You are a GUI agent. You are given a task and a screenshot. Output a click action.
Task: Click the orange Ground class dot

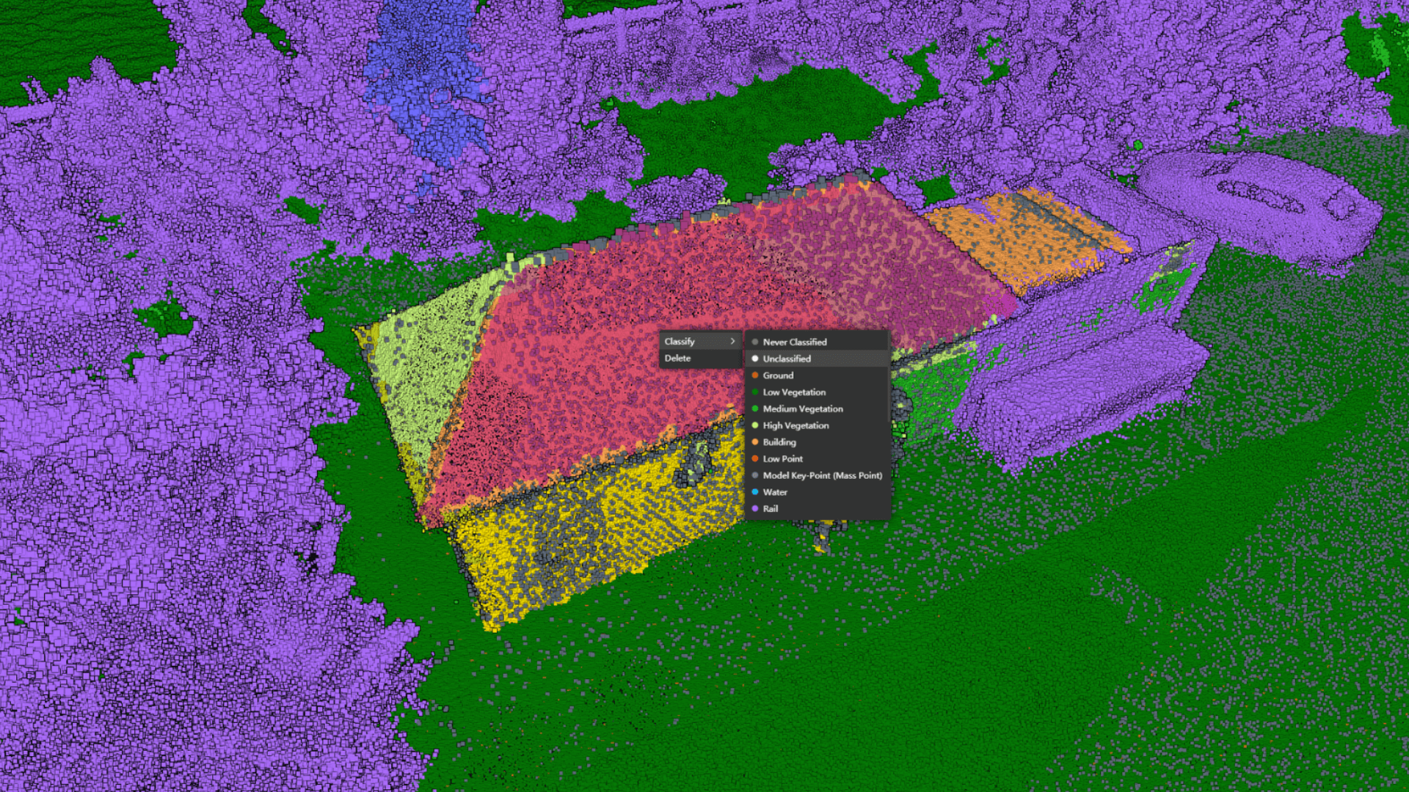[x=755, y=375]
